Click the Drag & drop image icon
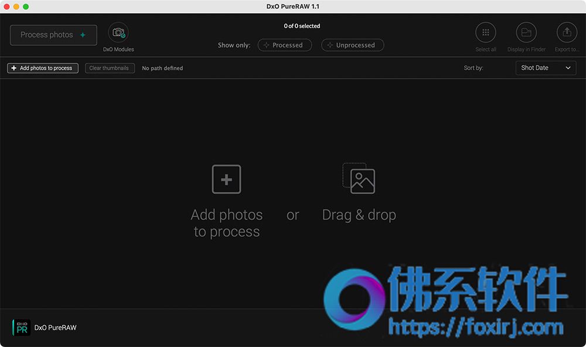Screen dimensions: 586x347 (x=359, y=178)
